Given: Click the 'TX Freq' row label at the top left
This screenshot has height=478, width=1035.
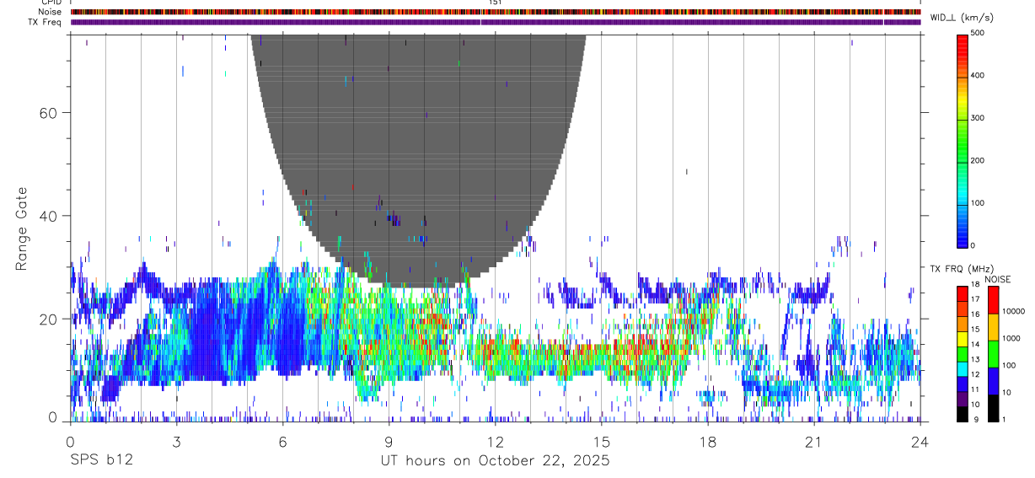Looking at the screenshot, I should [45, 22].
